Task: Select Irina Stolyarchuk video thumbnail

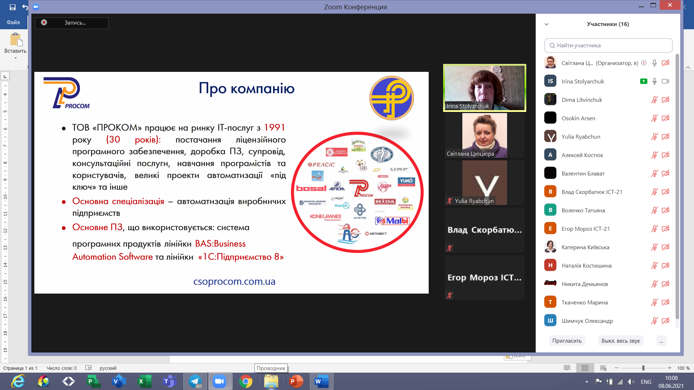Action: pos(485,88)
